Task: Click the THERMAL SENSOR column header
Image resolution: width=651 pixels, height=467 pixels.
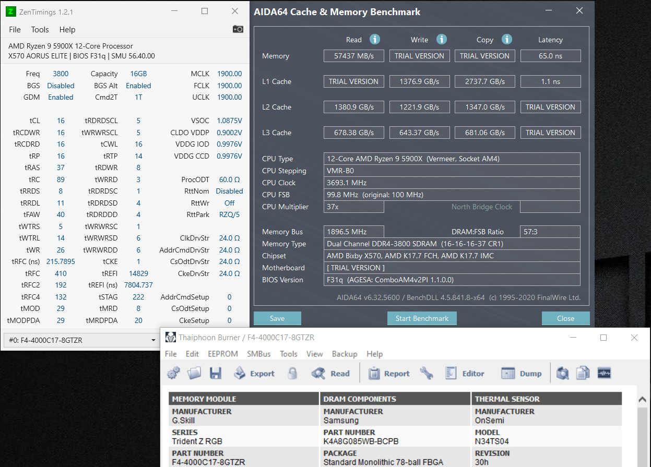Action: click(547, 399)
